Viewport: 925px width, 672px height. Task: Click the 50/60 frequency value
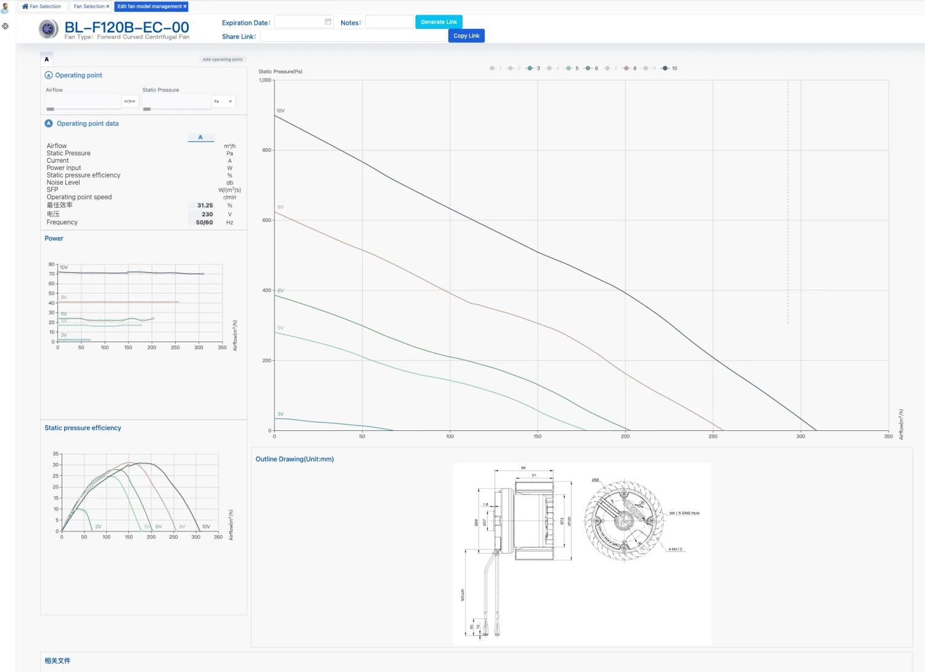click(205, 223)
